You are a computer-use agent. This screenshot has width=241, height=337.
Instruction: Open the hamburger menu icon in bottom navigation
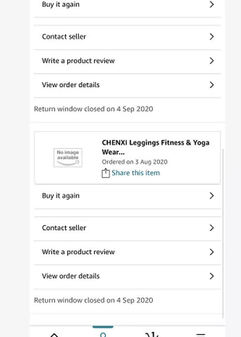201,335
